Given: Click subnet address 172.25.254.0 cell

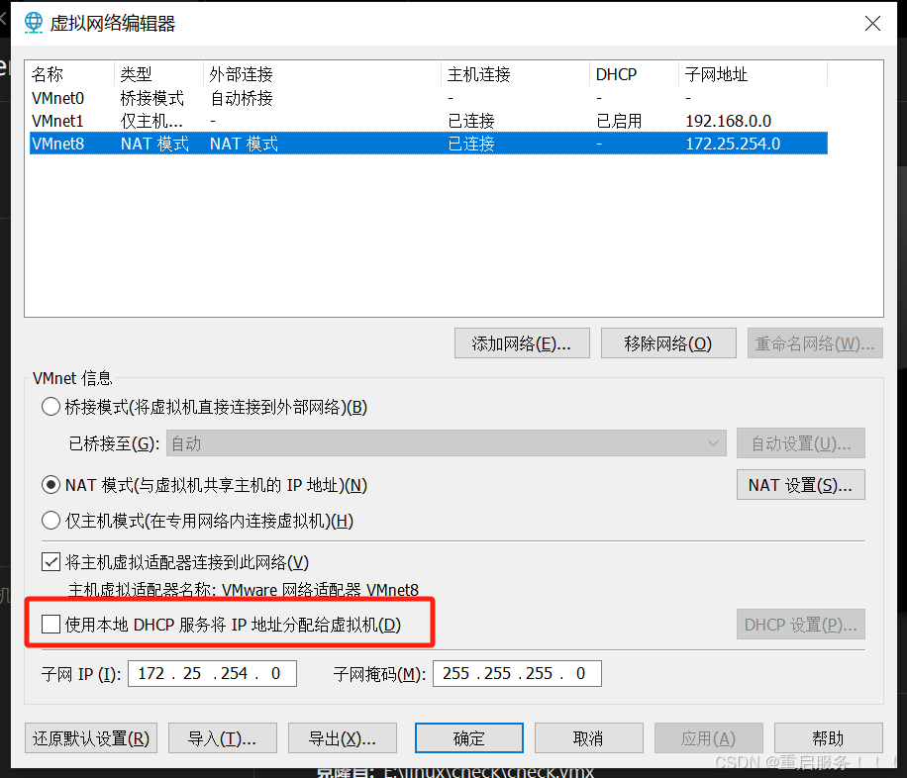Looking at the screenshot, I should [733, 144].
